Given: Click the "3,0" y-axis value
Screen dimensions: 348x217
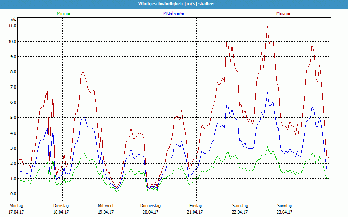Looking at the screenshot, I should [13, 148].
